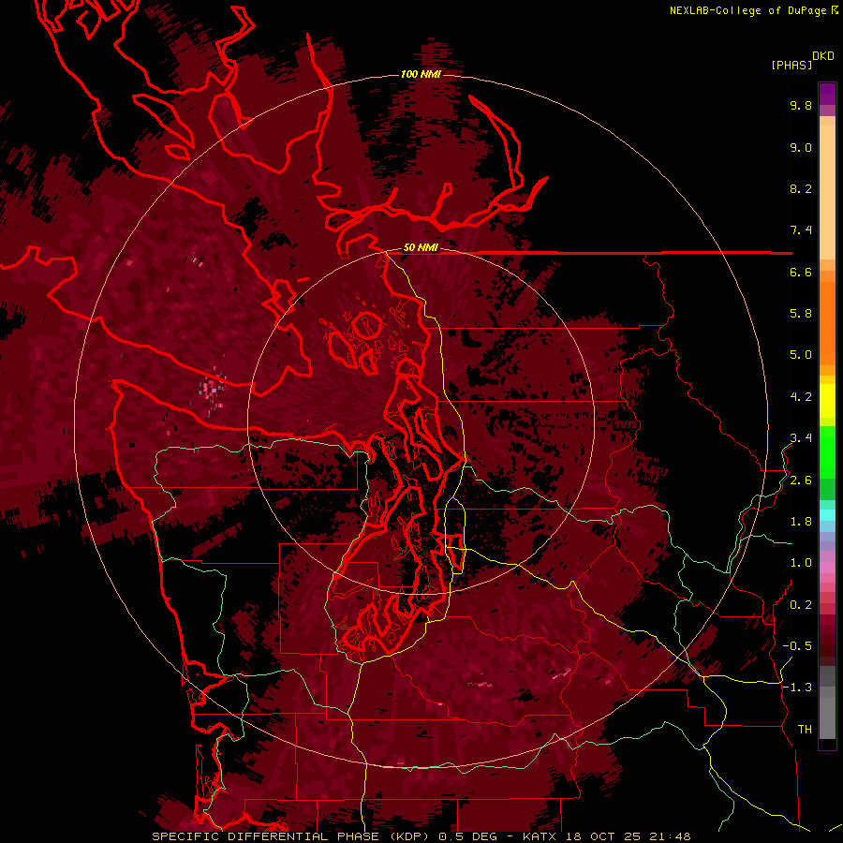Select the 9.0 scale value
This screenshot has height=843, width=843.
coord(801,147)
